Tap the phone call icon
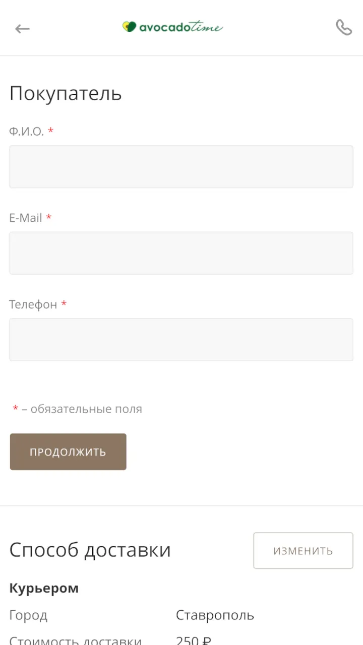 click(343, 27)
